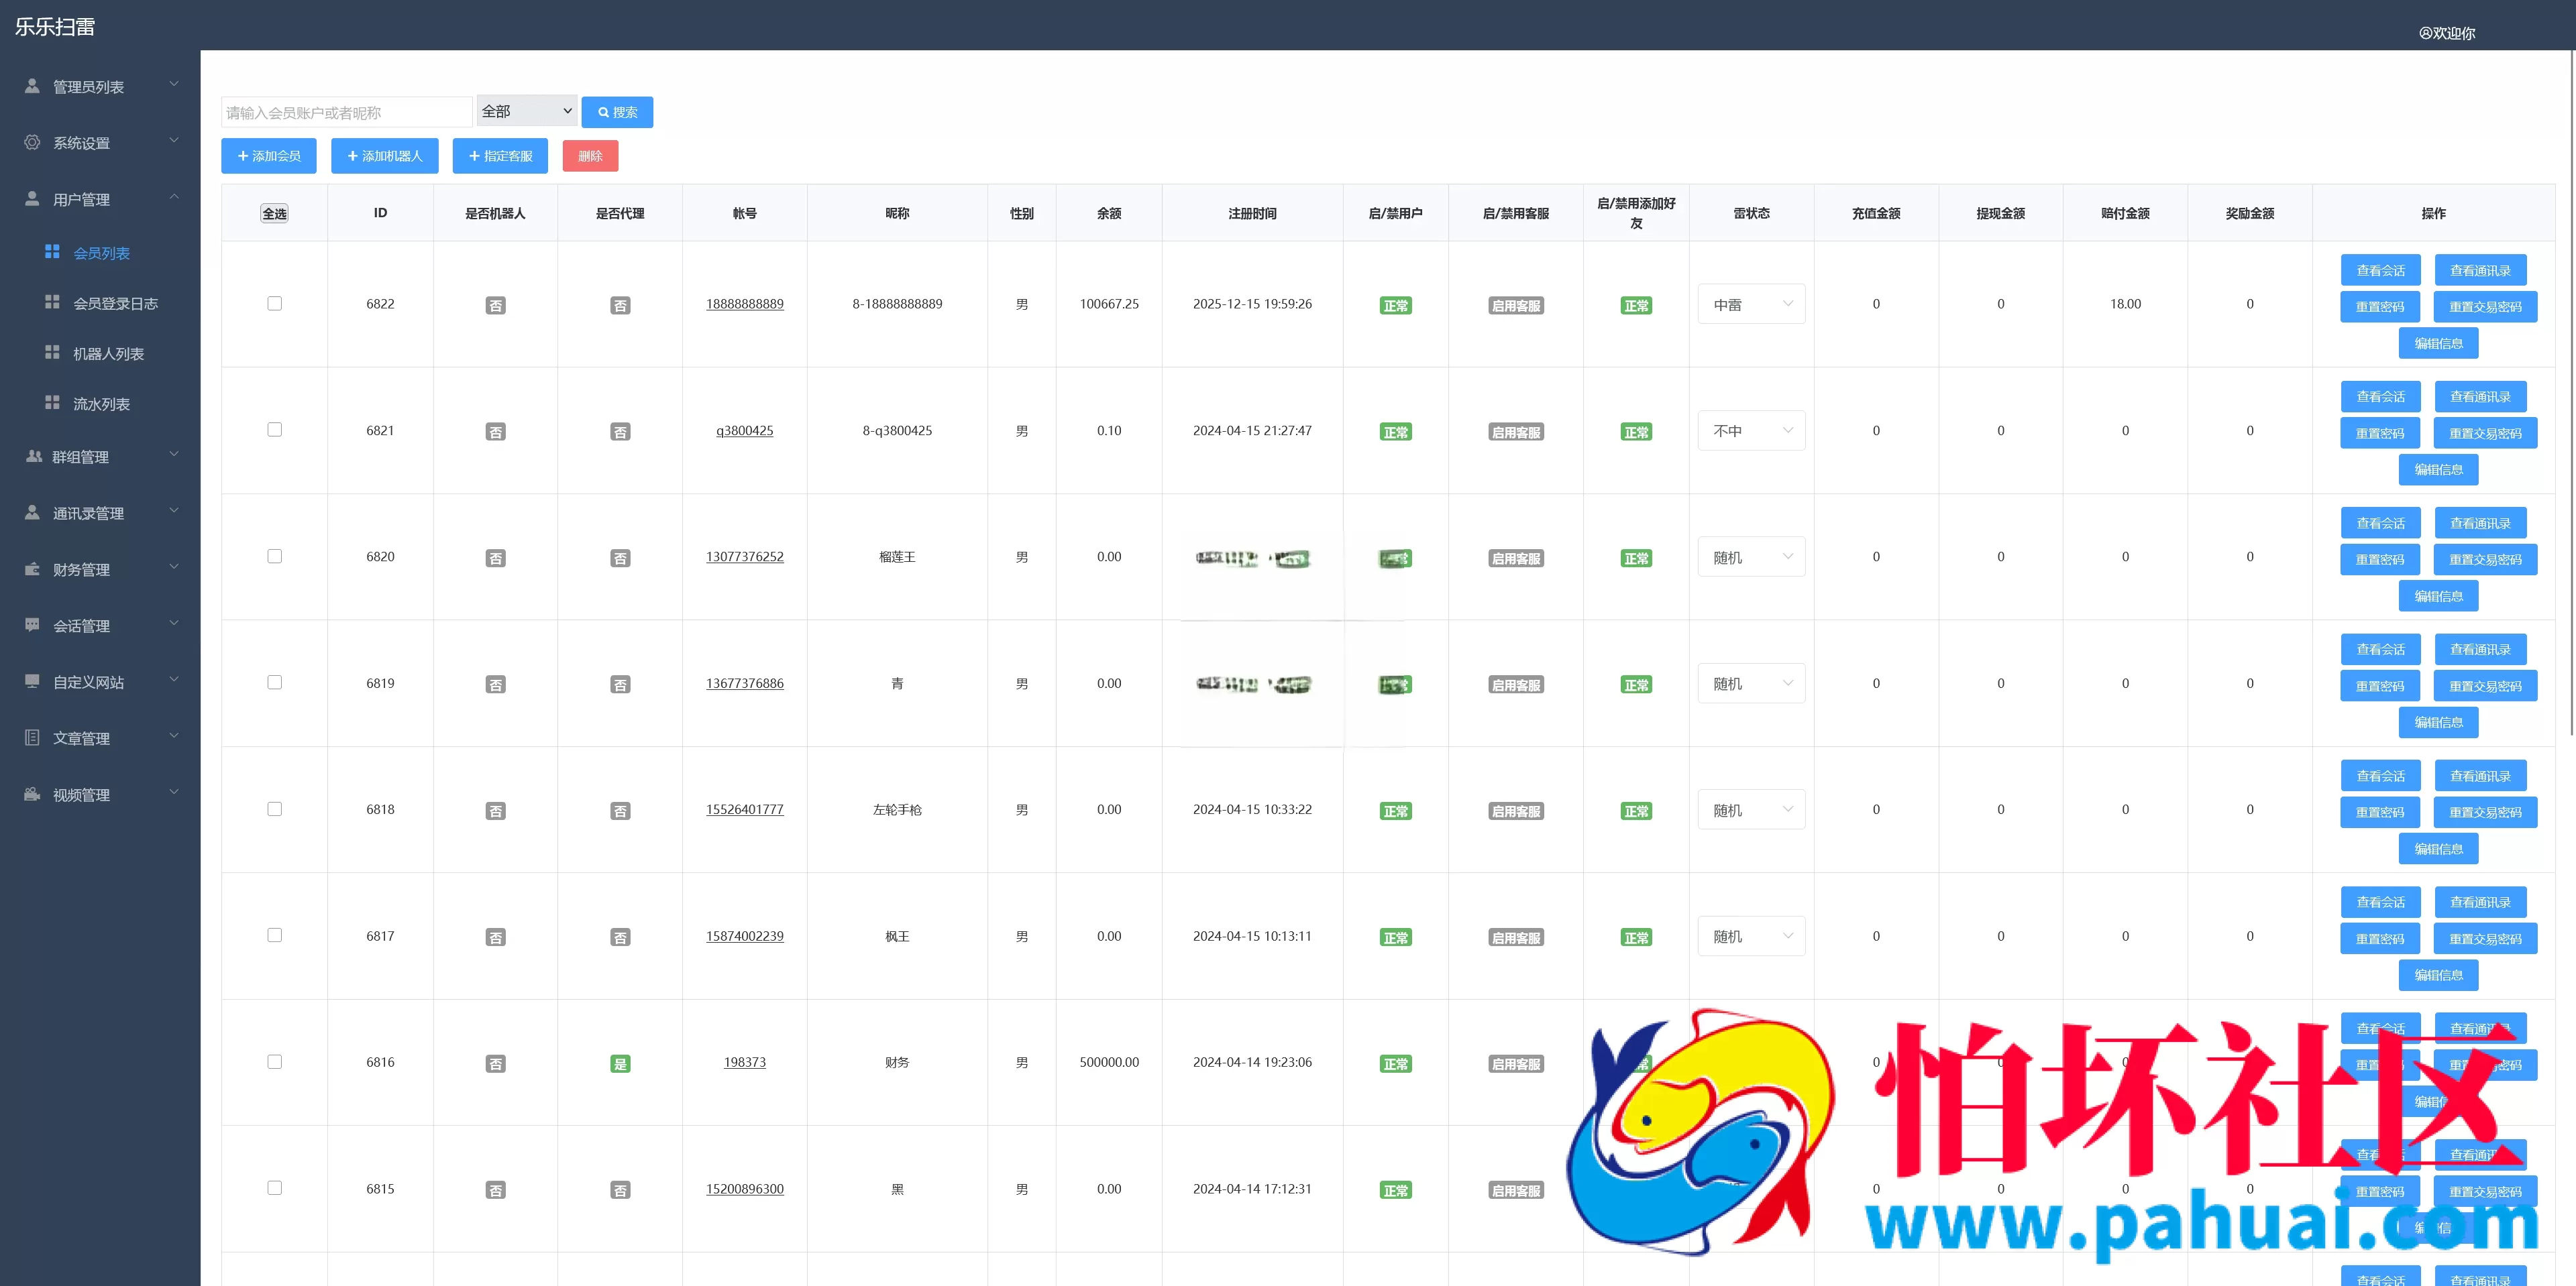Viewport: 2576px width, 1286px height.
Task: Click the 群组管理 group icon
Action: 33,456
